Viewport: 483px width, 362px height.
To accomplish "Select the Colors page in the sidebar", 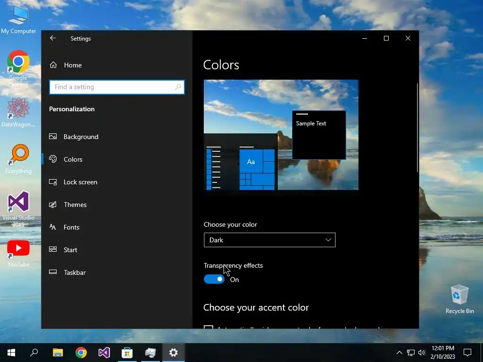I will tap(117, 159).
